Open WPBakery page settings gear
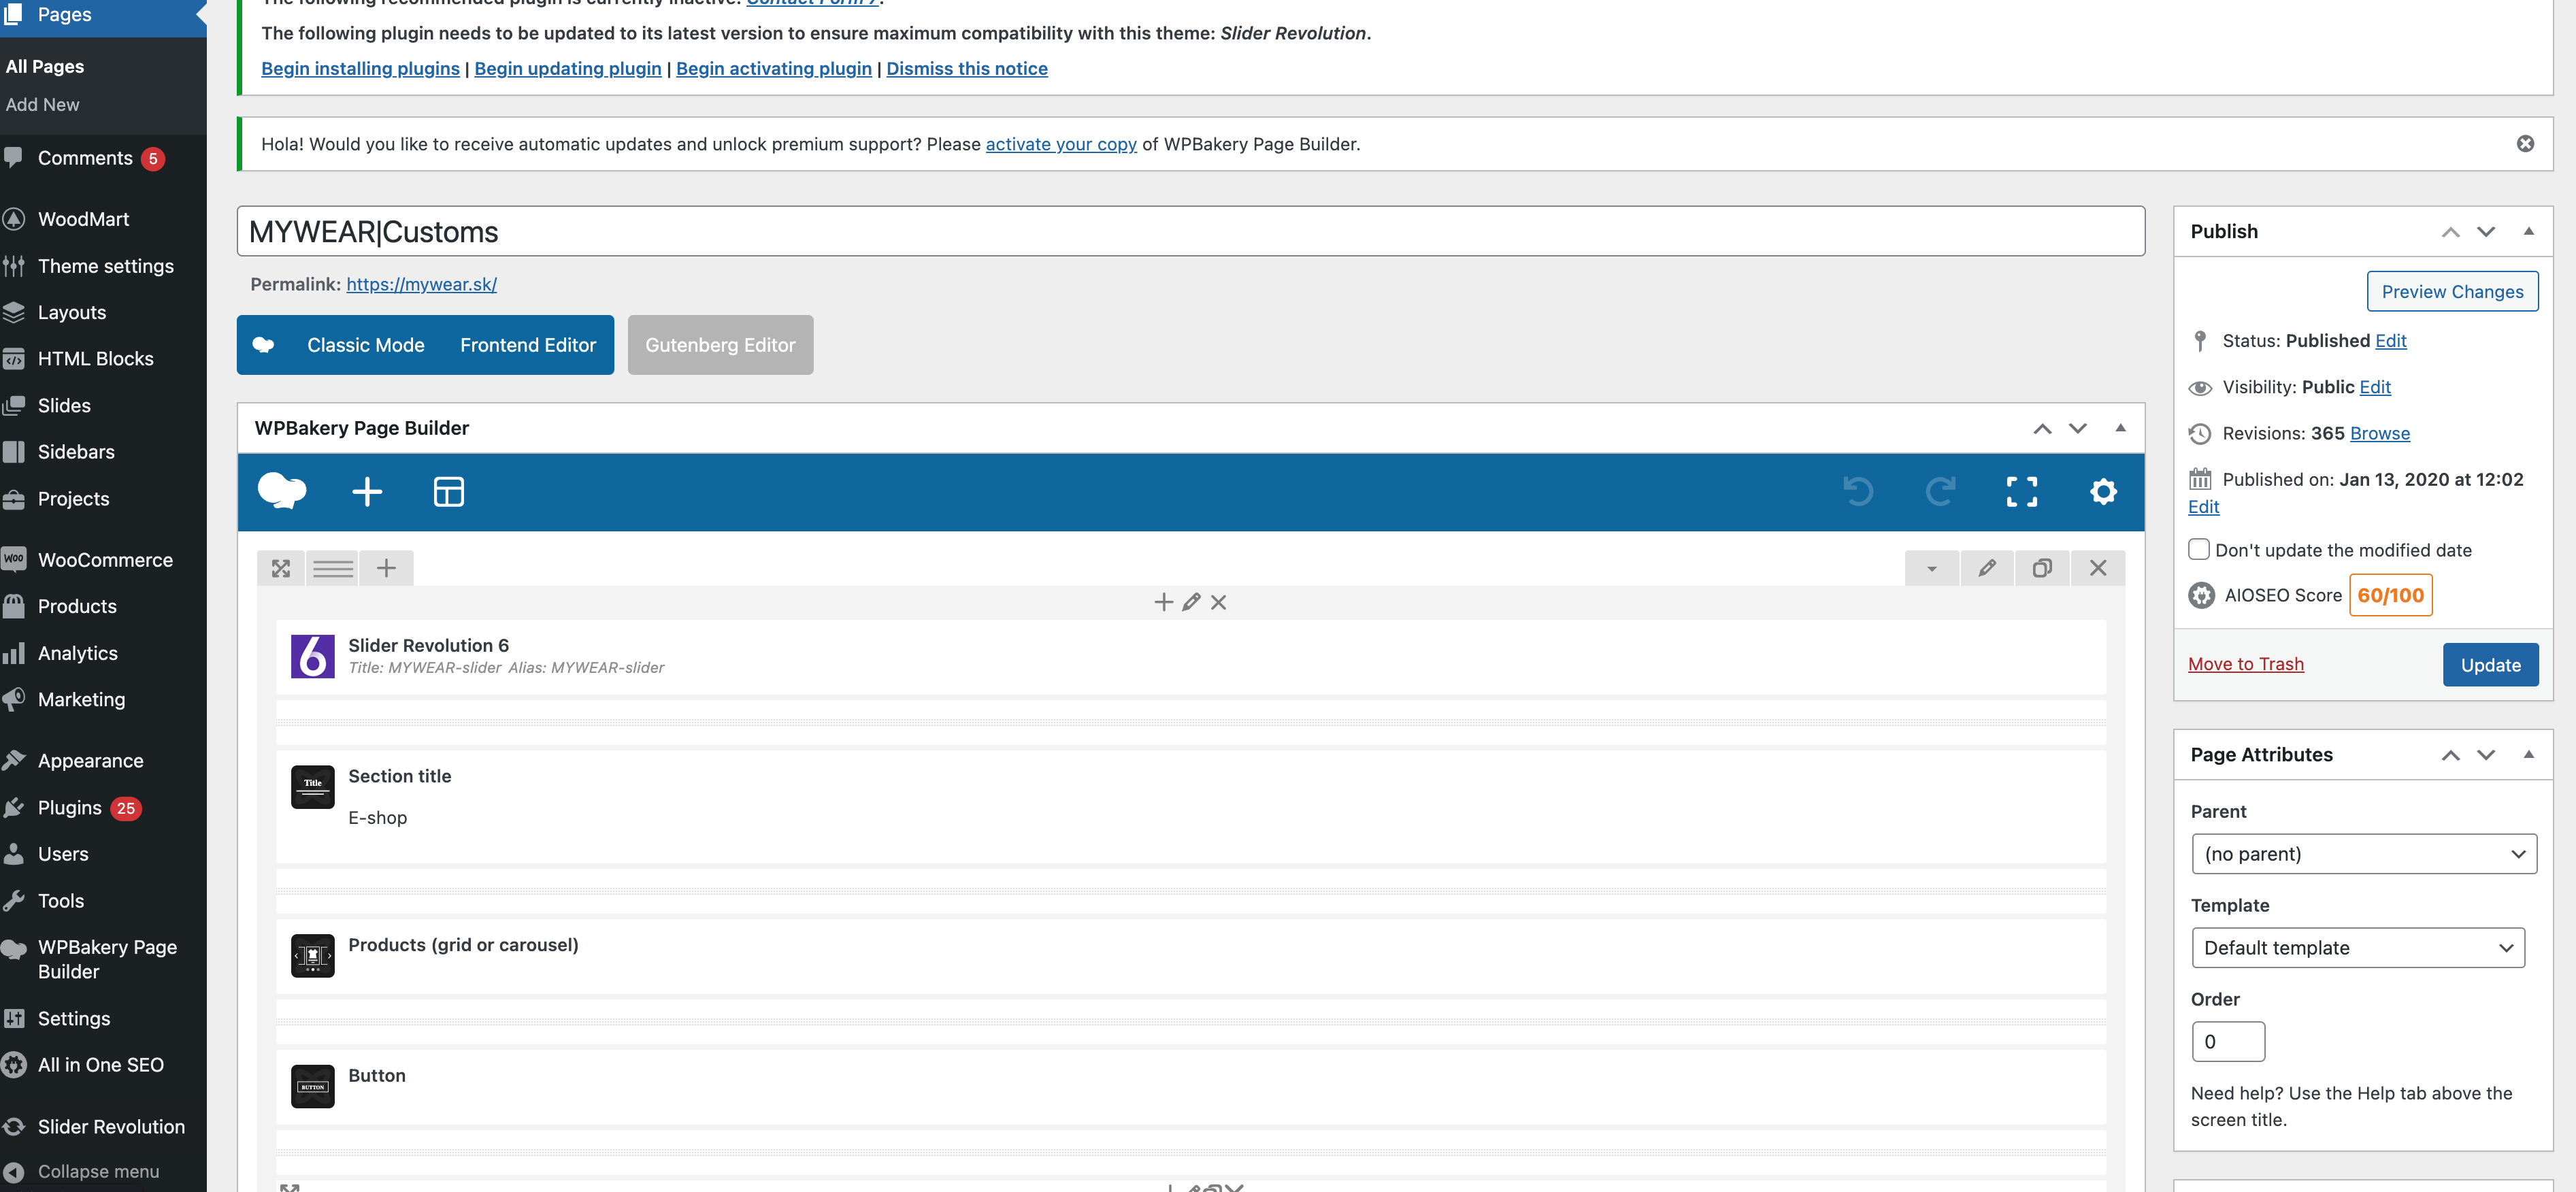The width and height of the screenshot is (2576, 1192). [2103, 491]
